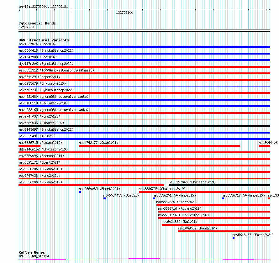This screenshot has height=263, width=279.
Task: Select the 12q24.33 band label
Action: [x=26, y=27]
